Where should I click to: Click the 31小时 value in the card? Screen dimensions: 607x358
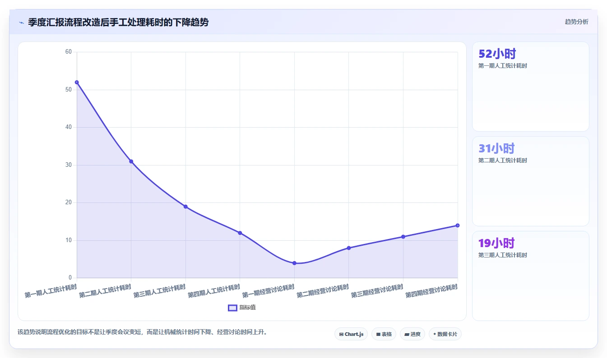496,148
